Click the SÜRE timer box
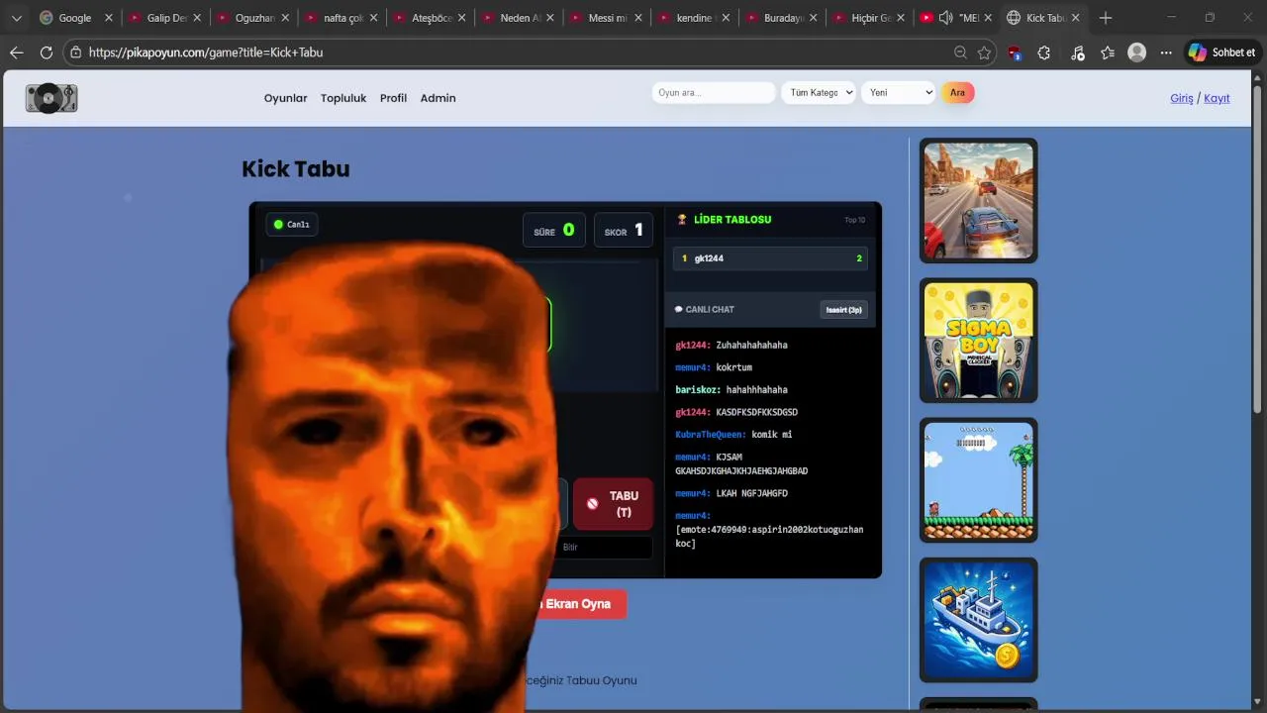This screenshot has width=1267, height=713. click(554, 230)
